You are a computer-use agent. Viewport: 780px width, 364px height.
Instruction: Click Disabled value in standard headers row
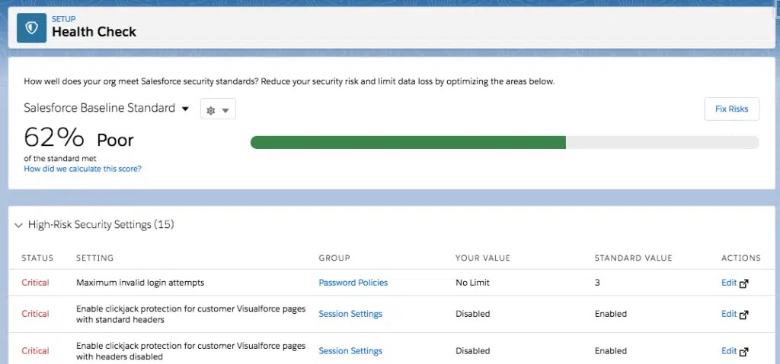[472, 314]
